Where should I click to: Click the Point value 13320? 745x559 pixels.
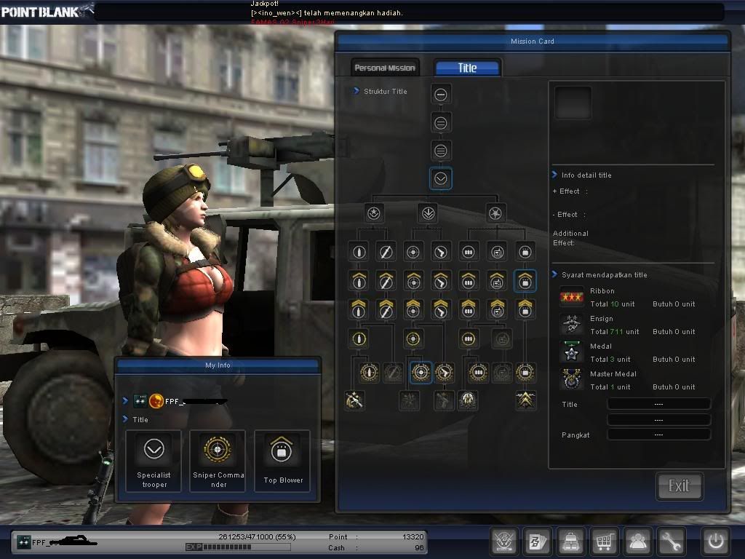point(413,536)
